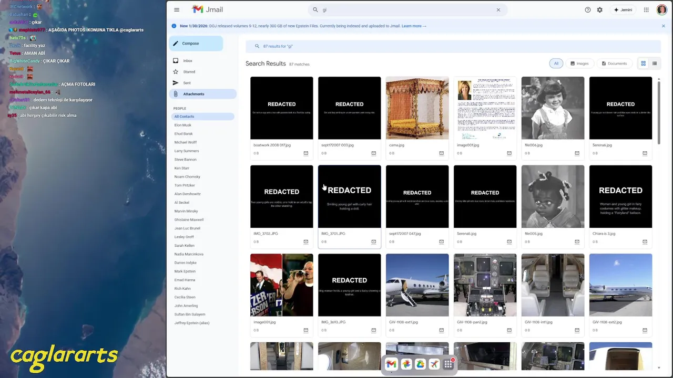This screenshot has width=673, height=378.
Task: Open Drive triangle app in dock
Action: click(x=420, y=364)
